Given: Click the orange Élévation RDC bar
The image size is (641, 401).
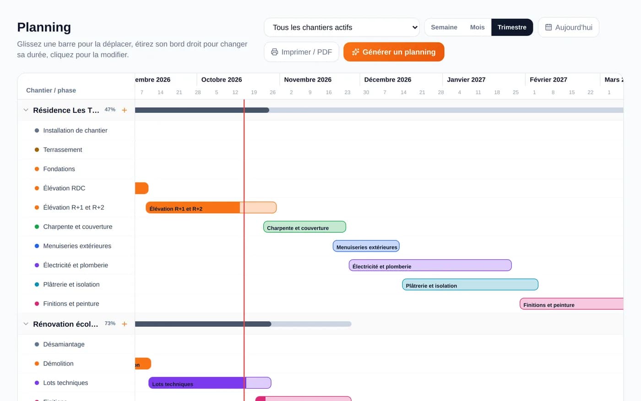Looking at the screenshot, I should [141, 188].
